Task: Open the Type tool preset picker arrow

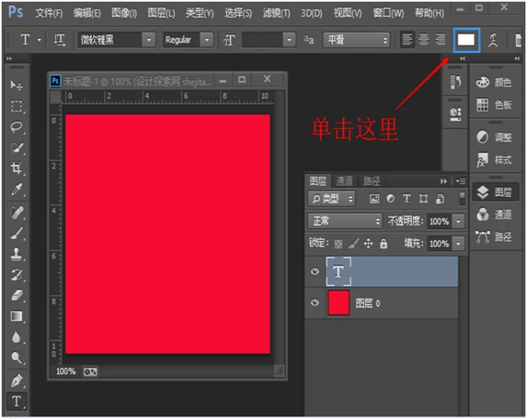Action: pyautogui.click(x=40, y=40)
